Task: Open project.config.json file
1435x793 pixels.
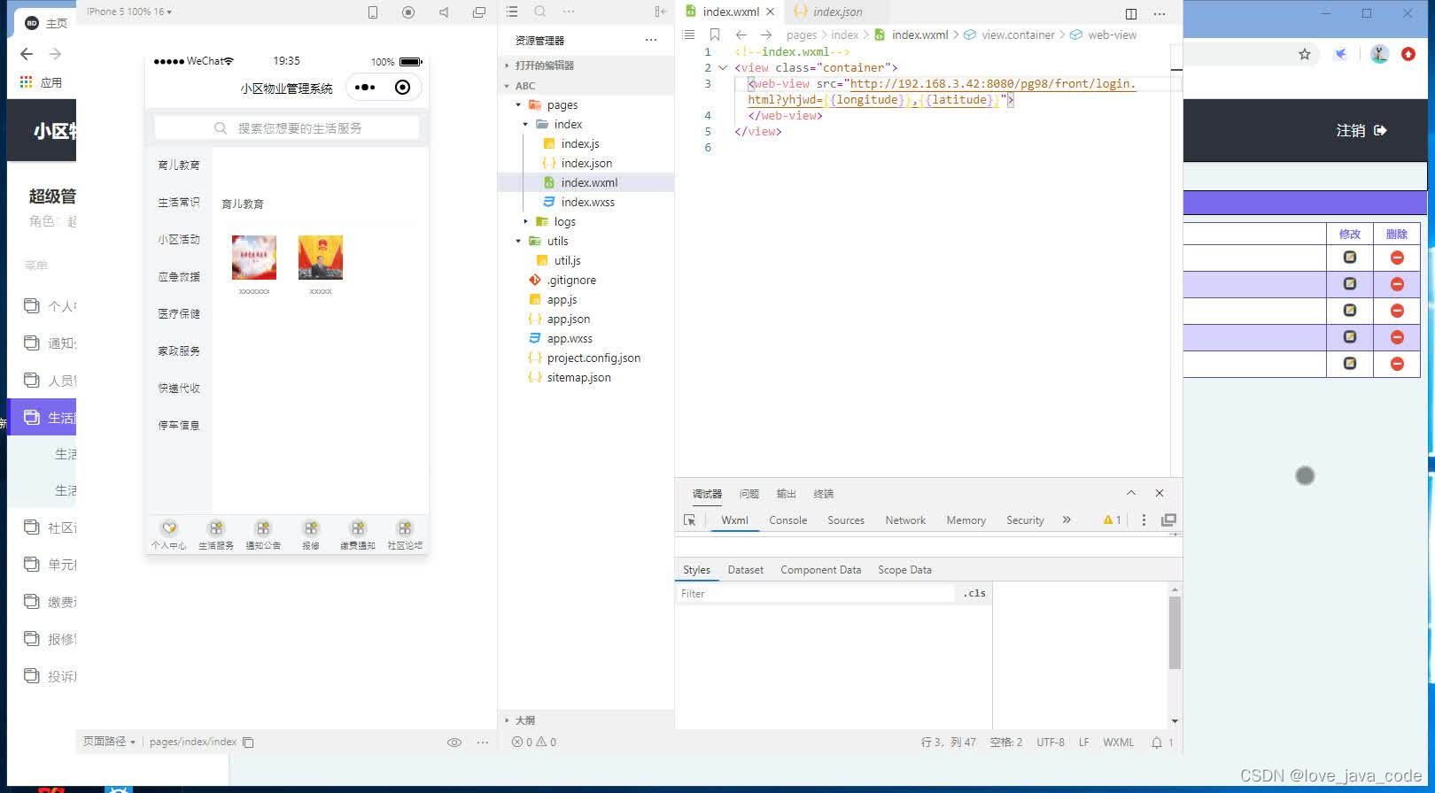Action: [x=593, y=358]
